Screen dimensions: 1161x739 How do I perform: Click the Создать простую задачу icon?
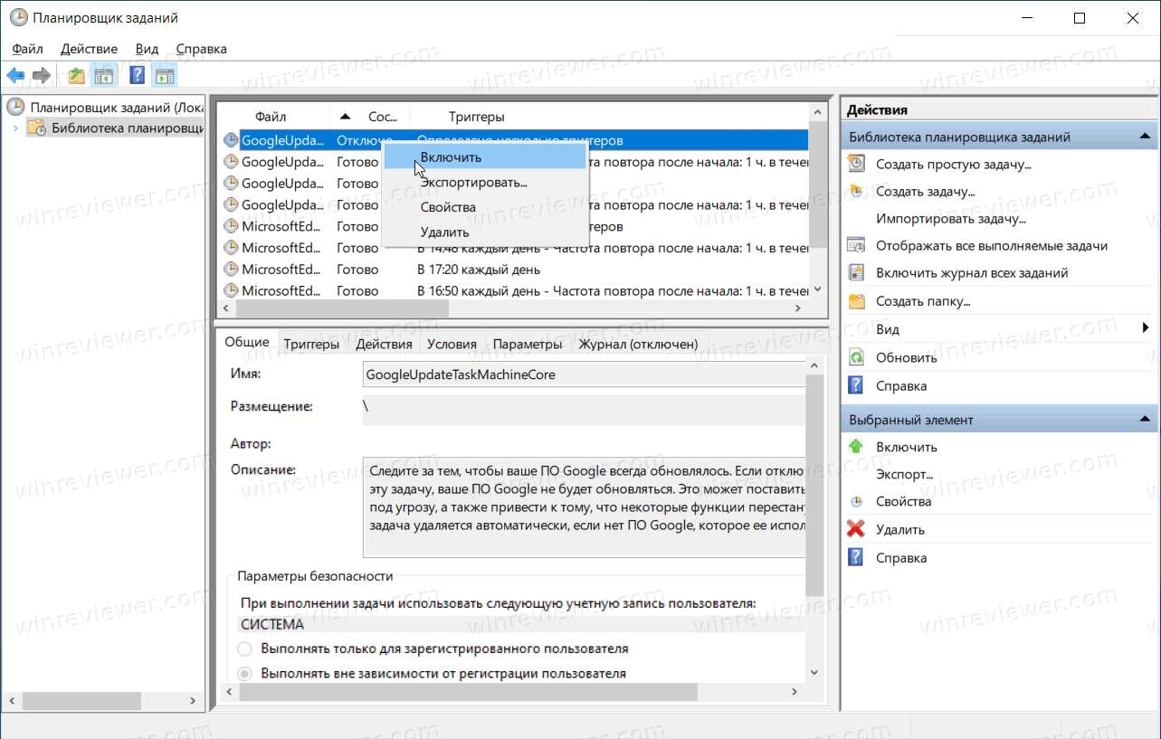[x=856, y=164]
